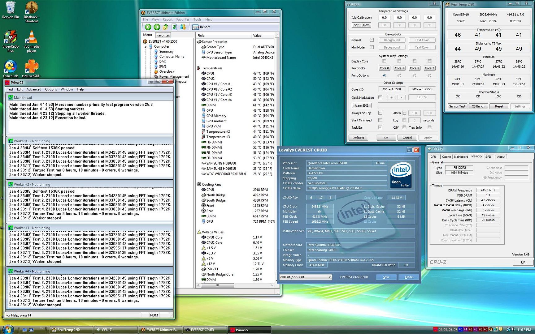Switch to CPU-Z in the taskbar

pos(115,330)
